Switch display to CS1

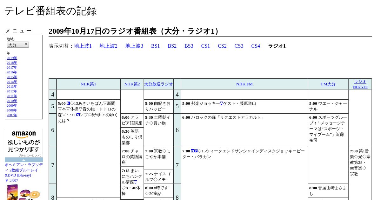pyautogui.click(x=205, y=46)
